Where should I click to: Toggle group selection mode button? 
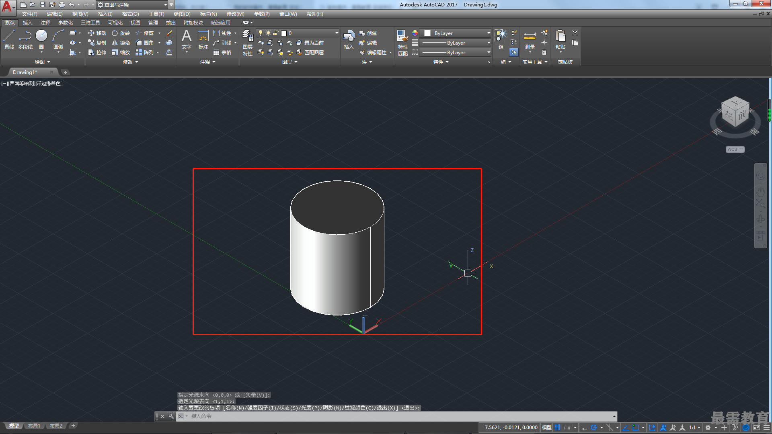[514, 52]
